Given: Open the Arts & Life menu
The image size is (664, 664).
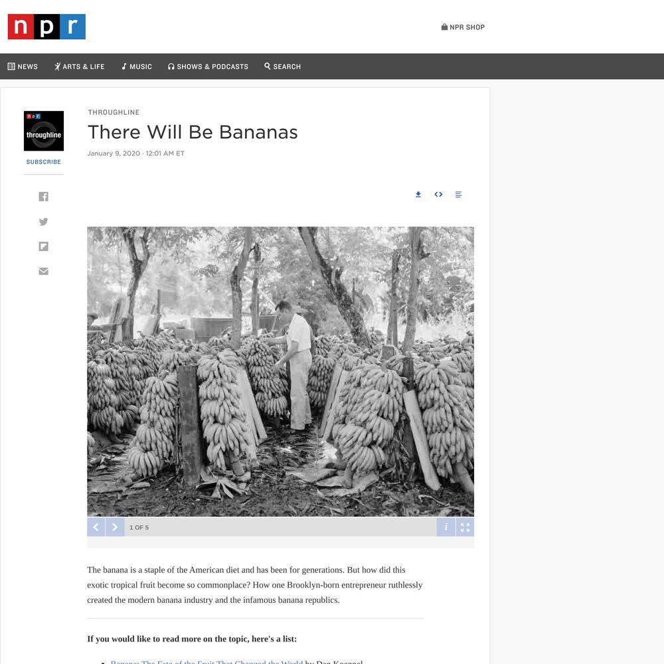Looking at the screenshot, I should pos(79,66).
